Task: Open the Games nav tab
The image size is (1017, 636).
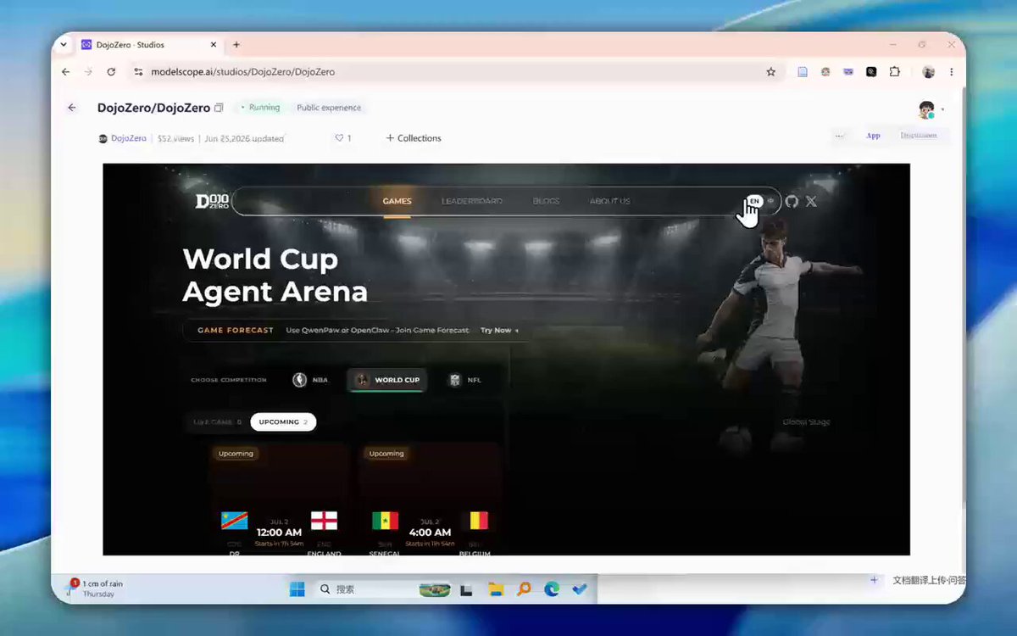Action: click(397, 201)
